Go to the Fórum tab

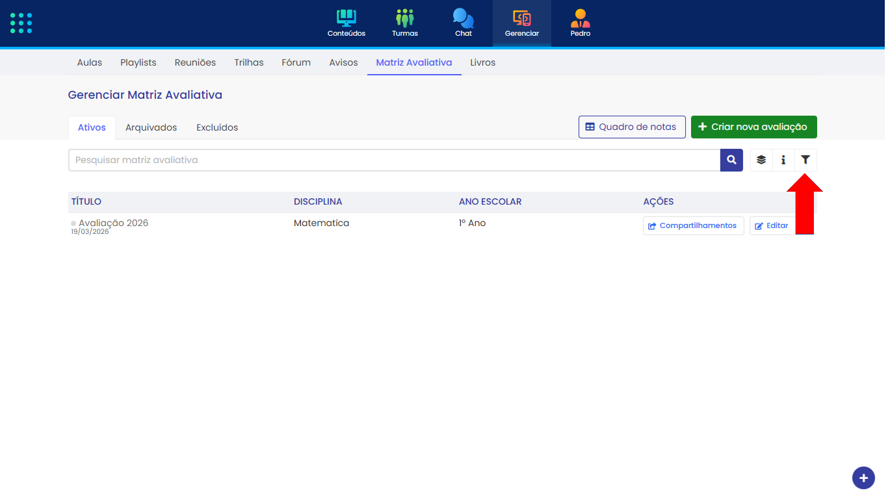click(x=296, y=62)
